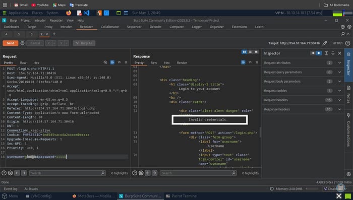
Task: Open All issues panel
Action: 31,189
